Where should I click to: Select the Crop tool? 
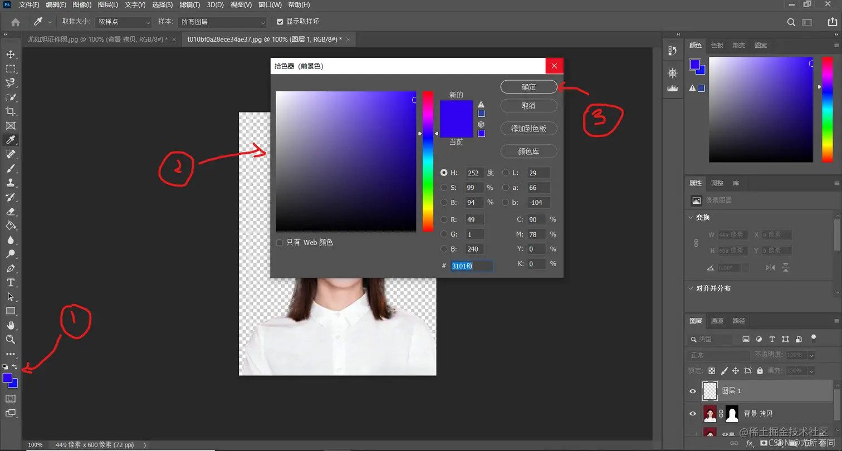pyautogui.click(x=11, y=111)
